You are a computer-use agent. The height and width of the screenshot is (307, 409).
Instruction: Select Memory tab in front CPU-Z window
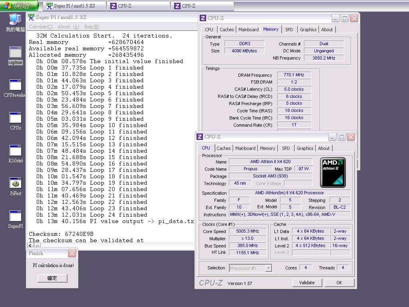tap(267, 148)
